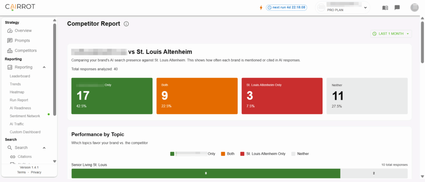Open the Privacy link
Image resolution: width=425 pixels, height=182 pixels.
pyautogui.click(x=36, y=172)
